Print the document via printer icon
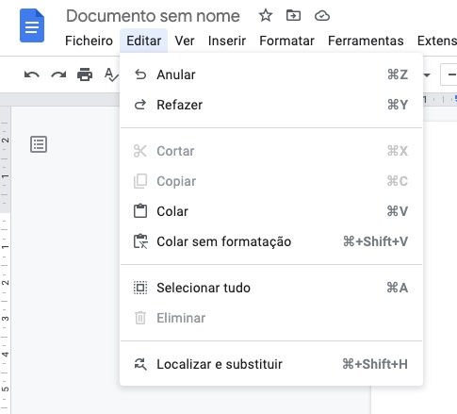 coord(85,75)
